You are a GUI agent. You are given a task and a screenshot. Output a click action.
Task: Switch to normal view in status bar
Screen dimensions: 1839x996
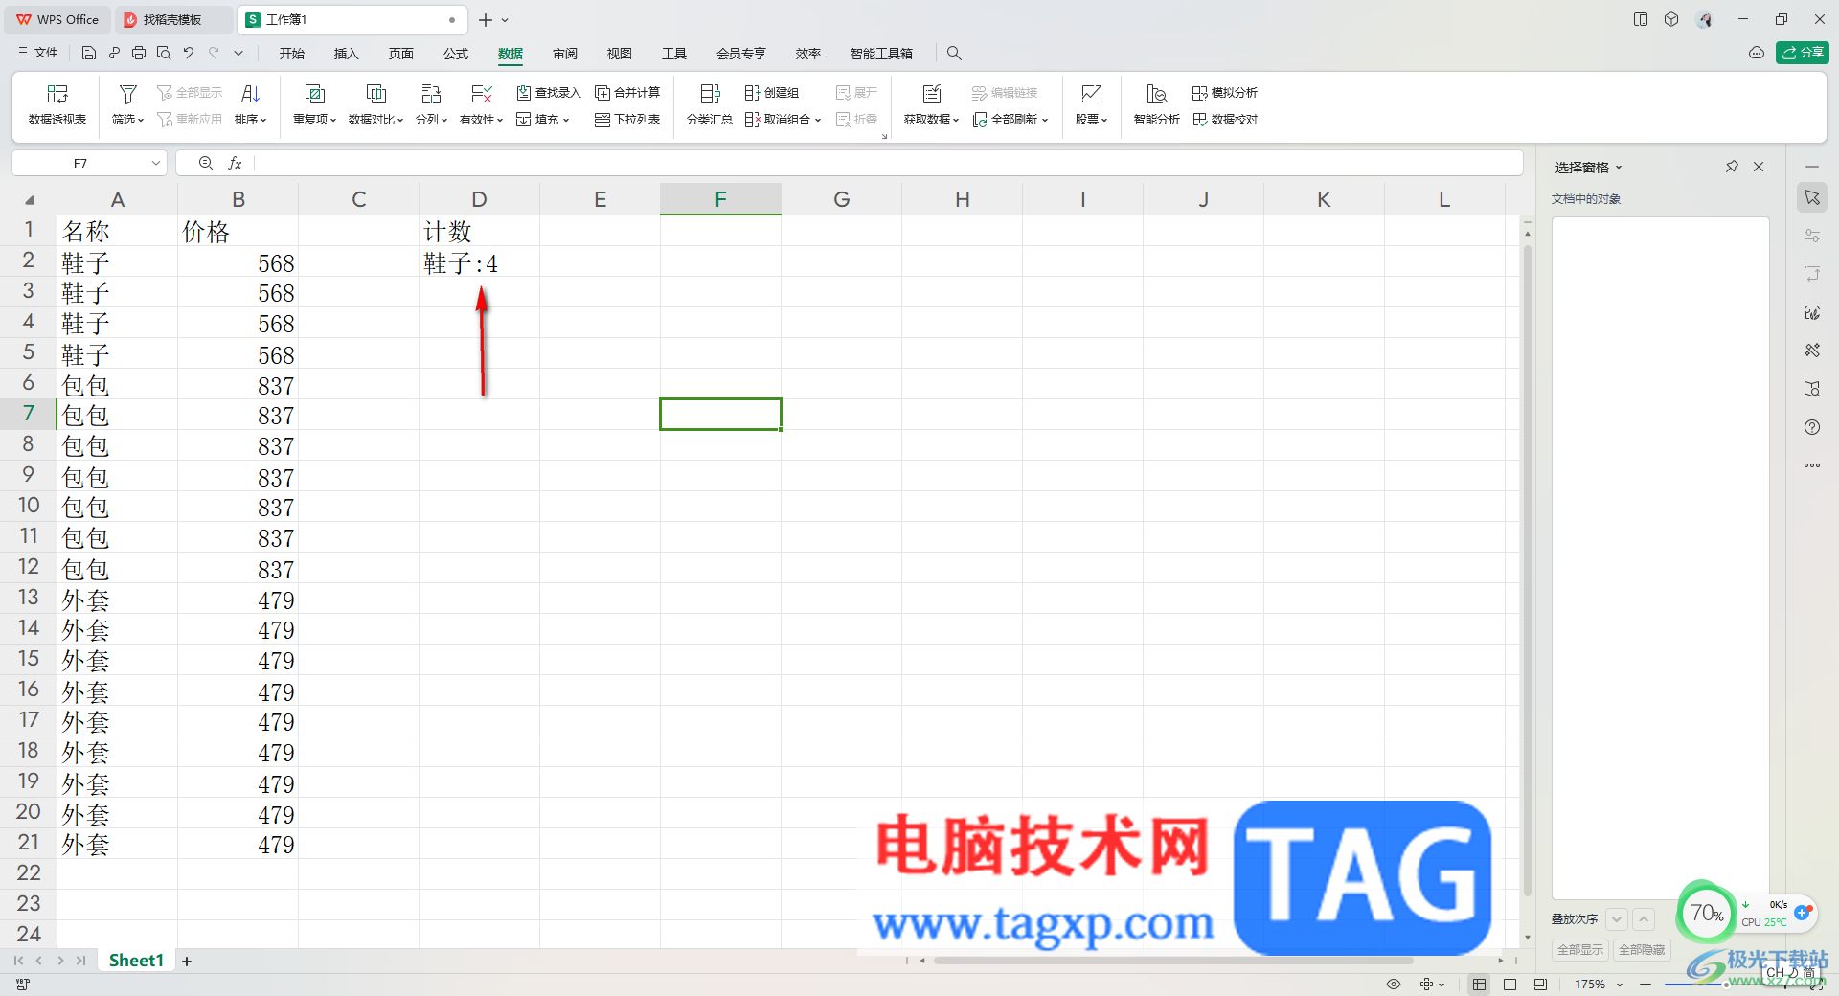coord(1480,984)
